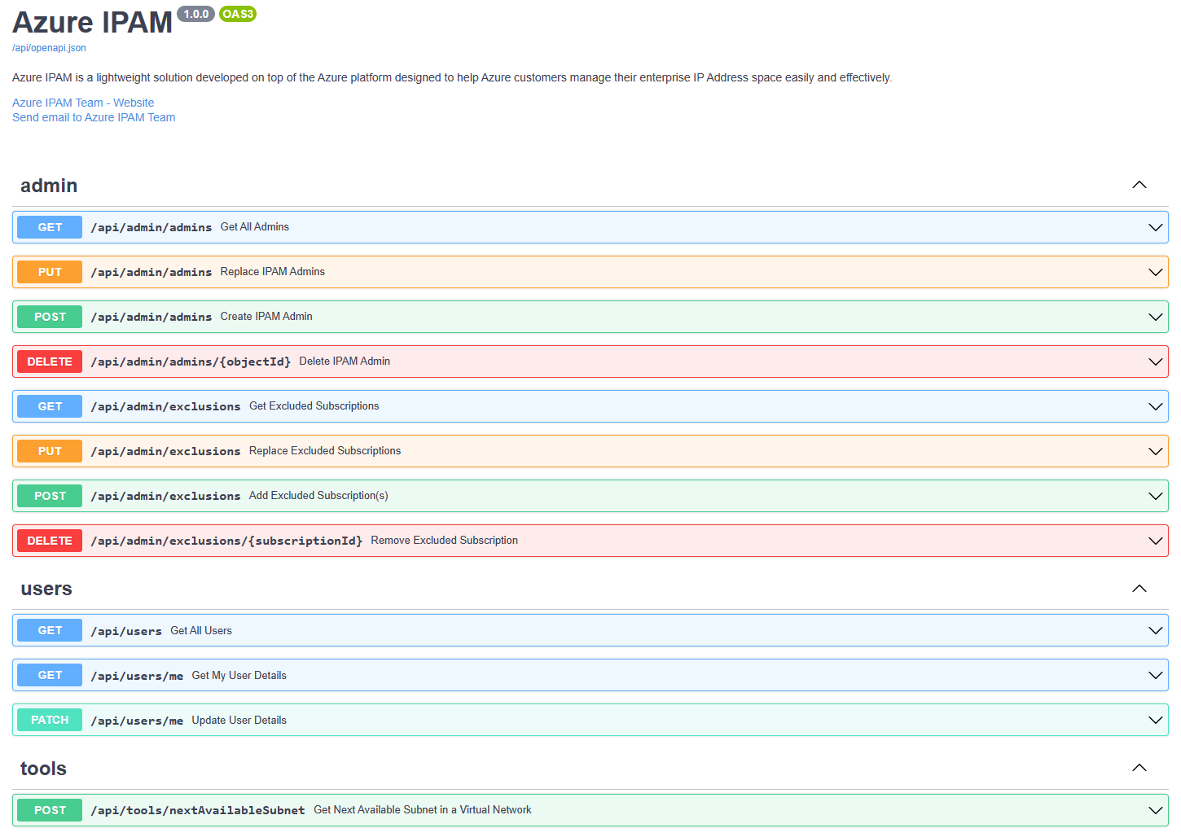Expand Create IPAM Admin row arrow
This screenshot has height=837, width=1181.
point(1155,317)
